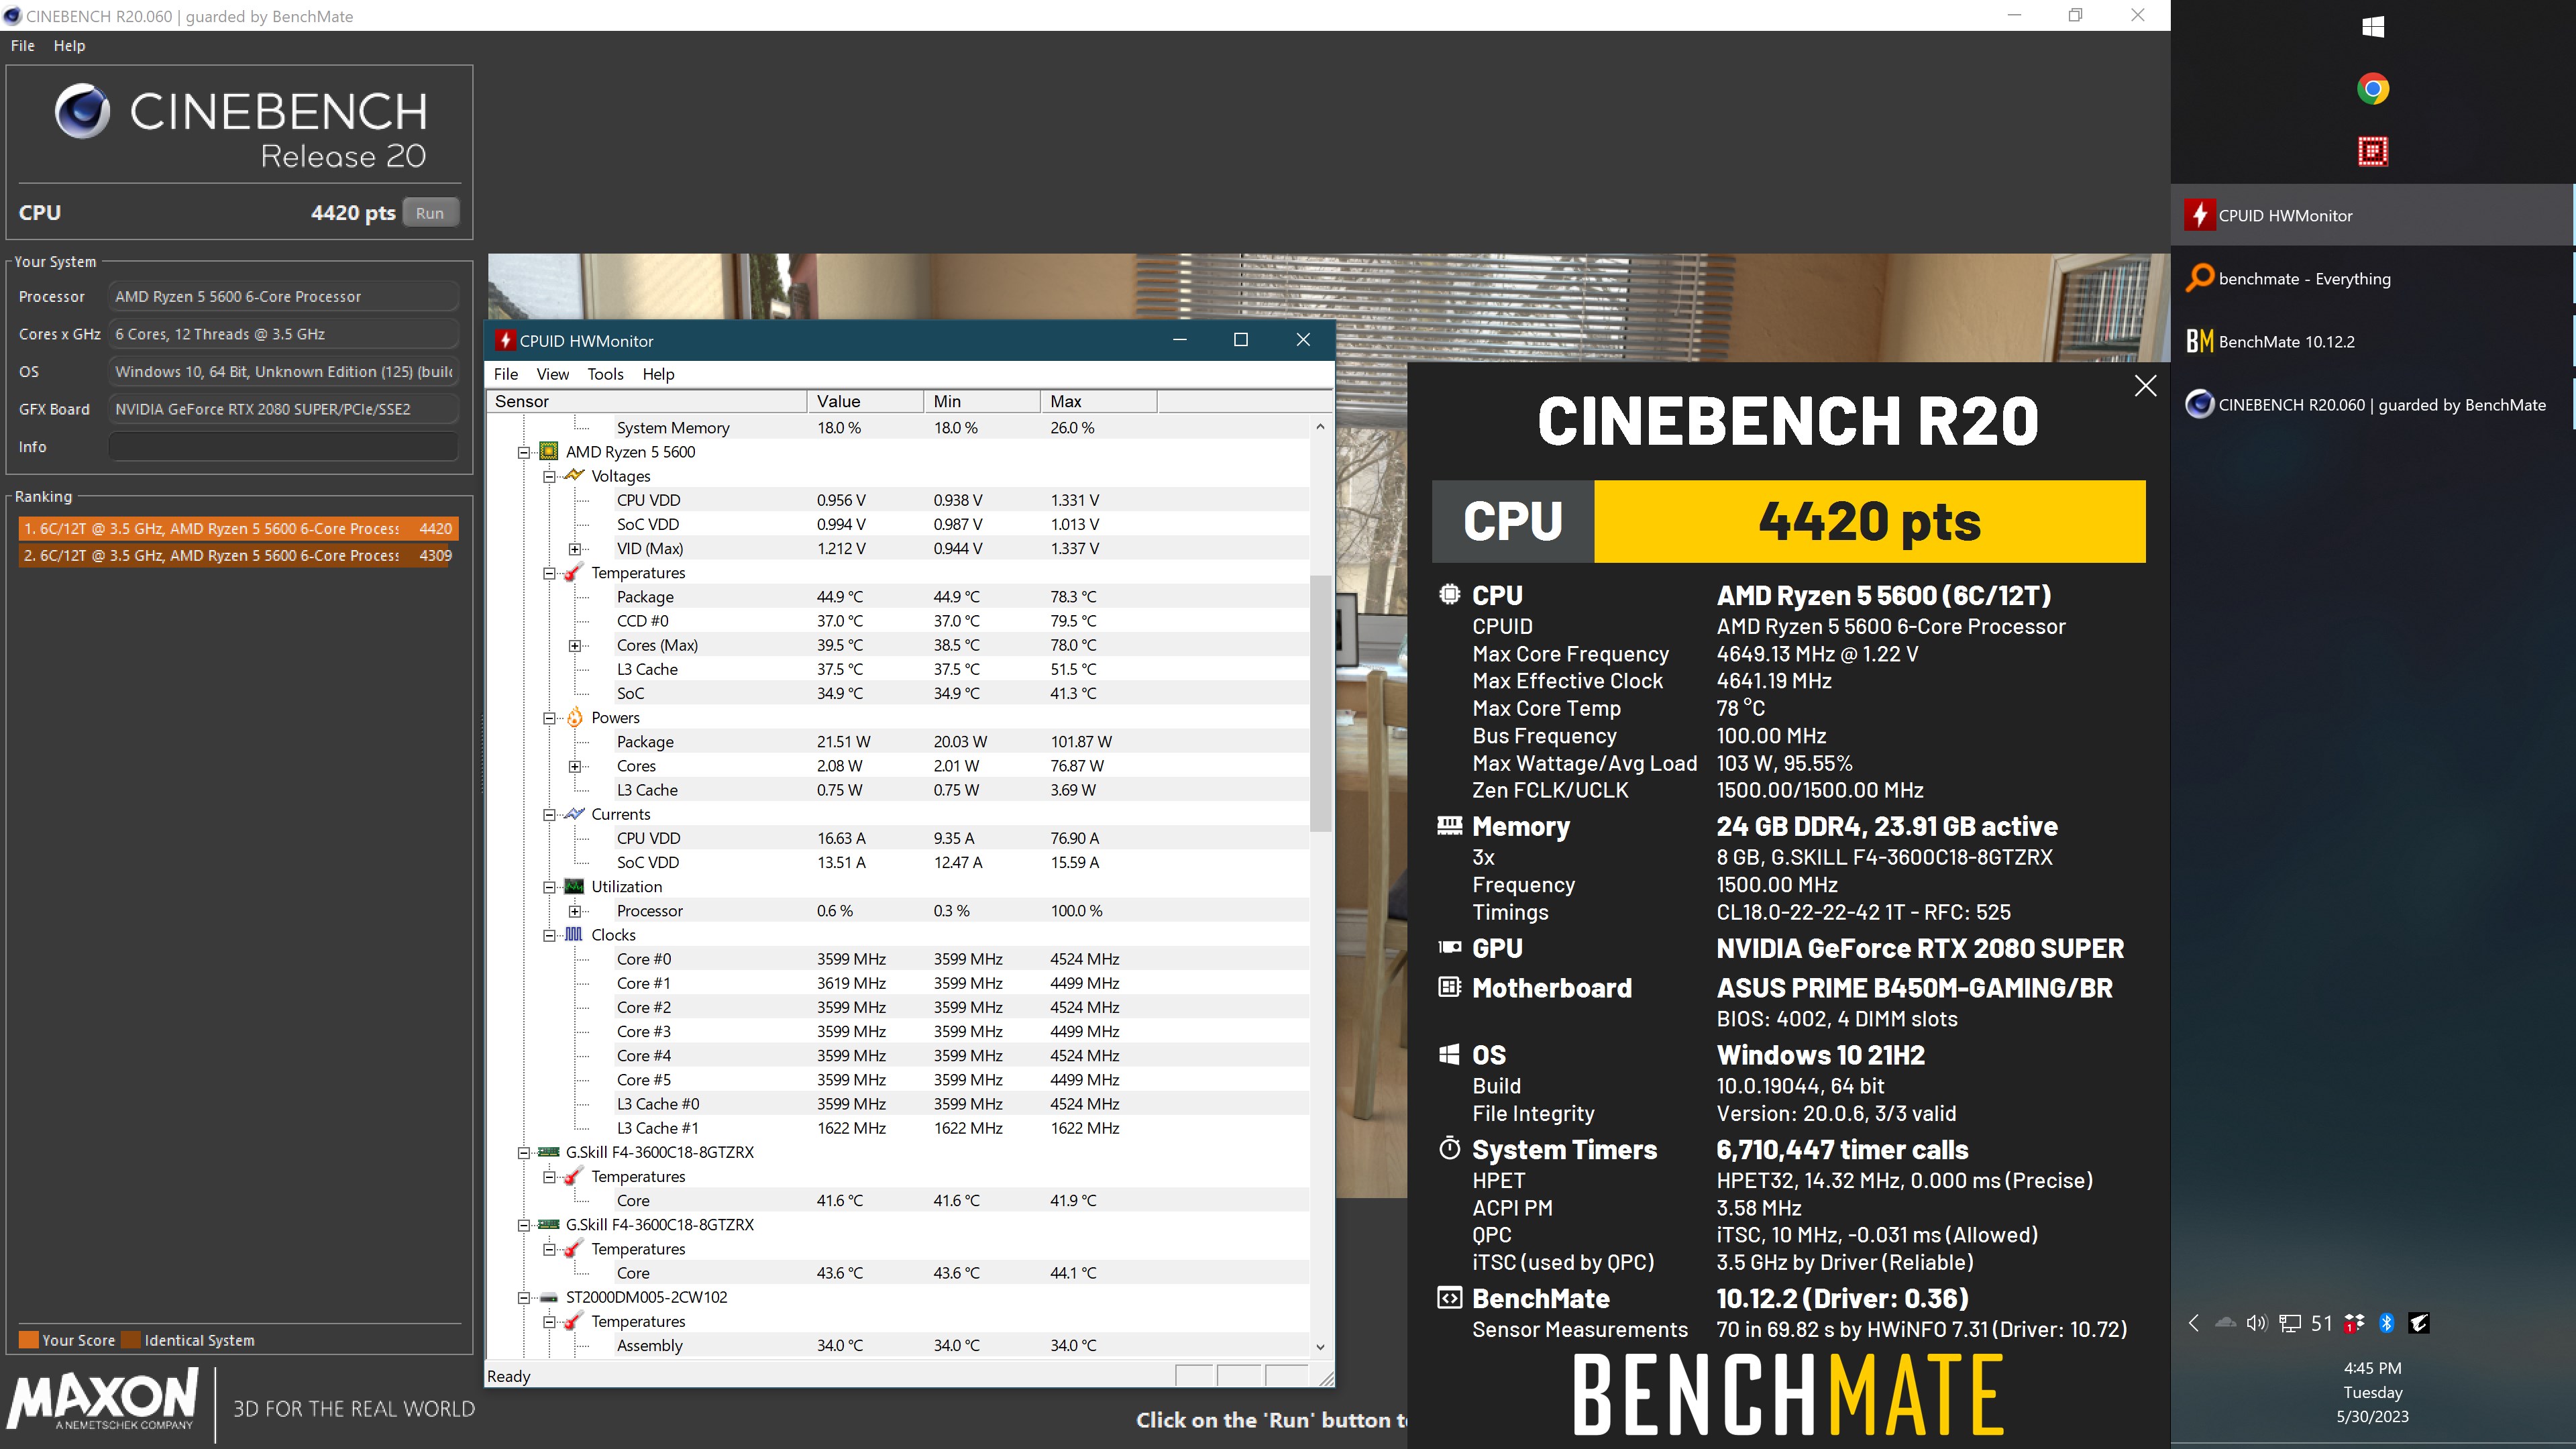The image size is (2576, 1449).
Task: Click the HWMonitor scroll up arrow
Action: click(1320, 427)
